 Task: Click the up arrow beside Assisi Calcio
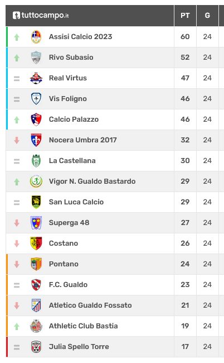17,37
